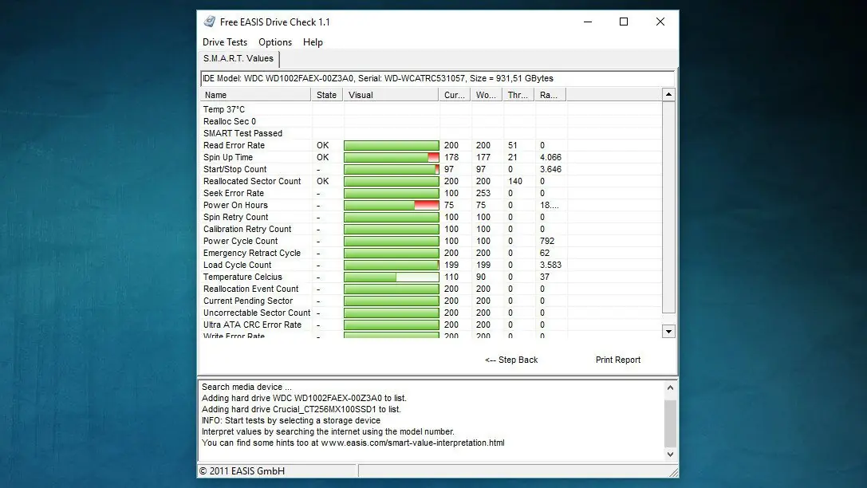Sort by the State column header

(327, 95)
